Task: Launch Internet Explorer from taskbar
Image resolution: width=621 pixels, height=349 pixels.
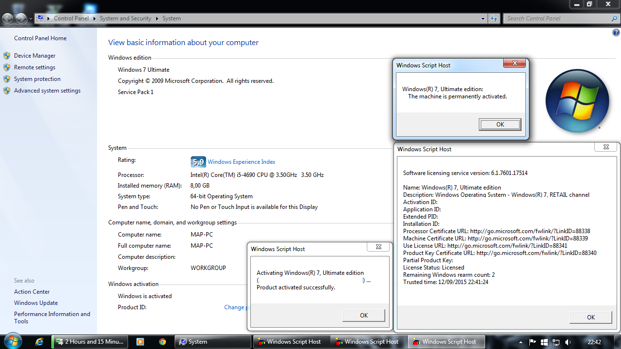Action: point(39,342)
